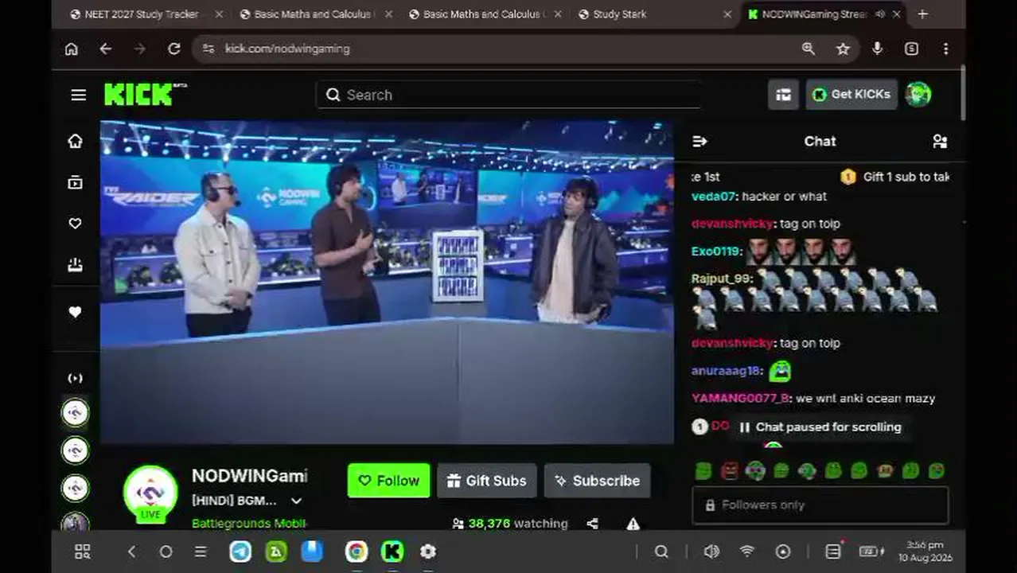Click the taskbar search magnifier
Viewport: 1017px width, 573px height.
coord(661,552)
